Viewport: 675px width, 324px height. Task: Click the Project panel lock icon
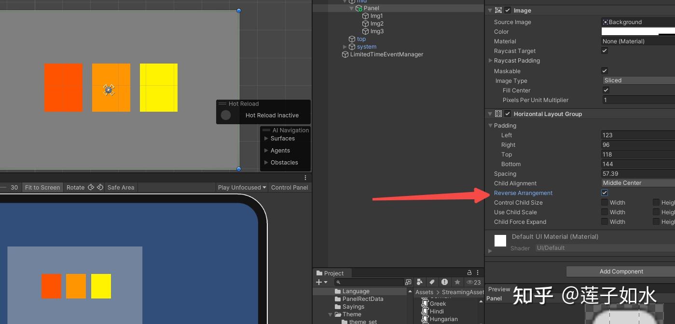click(x=469, y=273)
